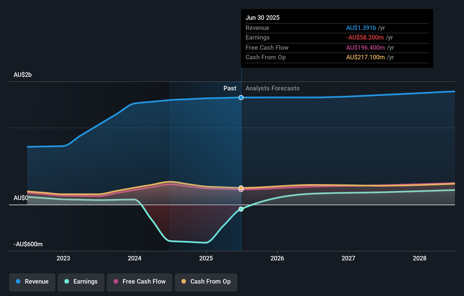Select the blue Revenue legend dot
464x296 pixels.
click(x=18, y=282)
